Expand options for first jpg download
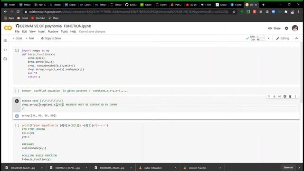Image resolution: width=304 pixels, height=171 pixels. point(42,168)
